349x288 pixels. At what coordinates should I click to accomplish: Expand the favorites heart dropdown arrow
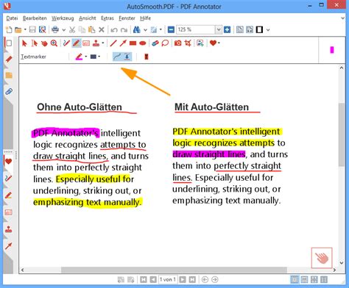click(219, 43)
